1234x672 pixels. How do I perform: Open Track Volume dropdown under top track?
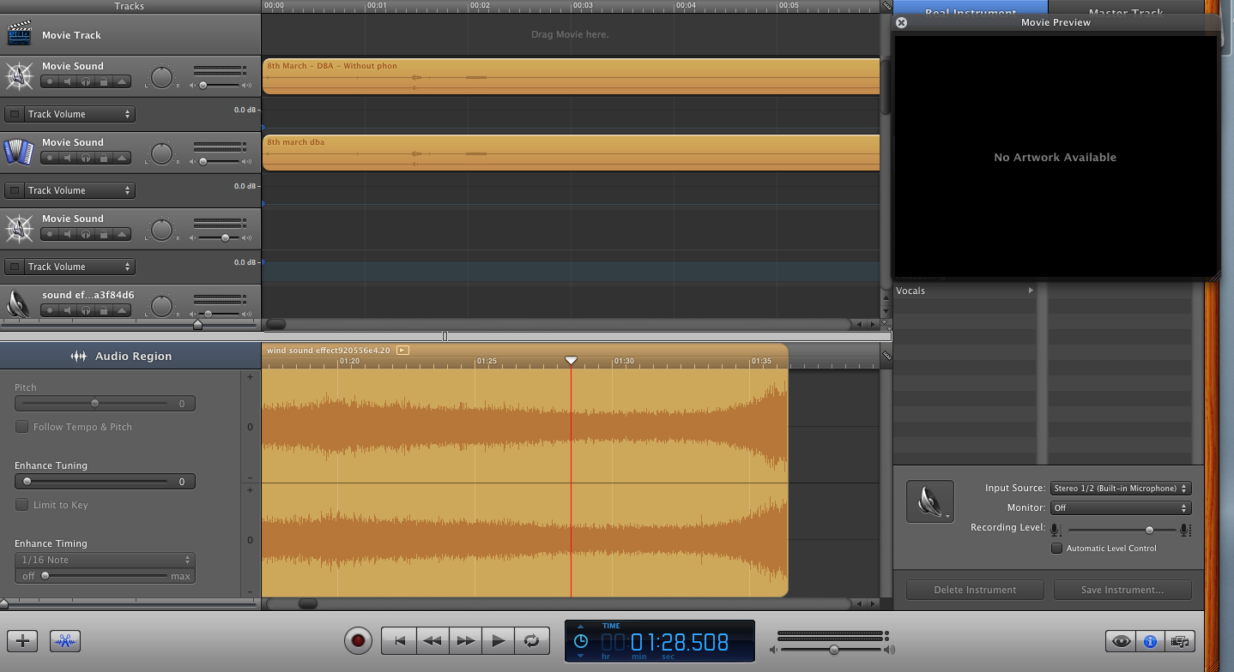click(x=79, y=114)
